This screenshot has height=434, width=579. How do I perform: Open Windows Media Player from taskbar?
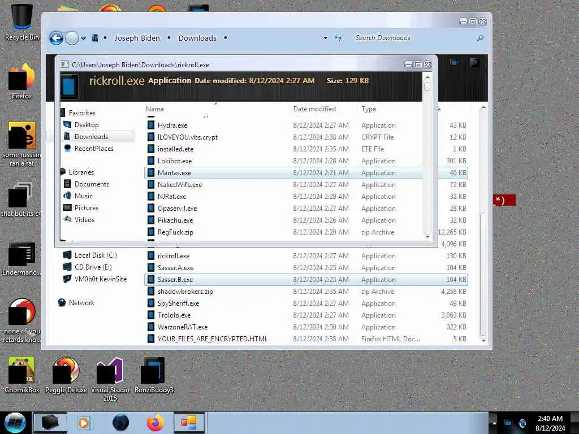tap(84, 423)
